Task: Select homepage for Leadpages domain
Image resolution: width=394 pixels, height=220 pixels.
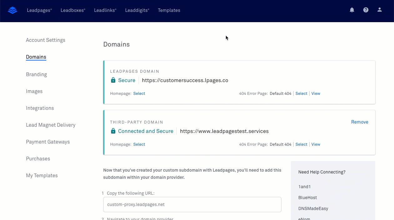Action: click(139, 94)
